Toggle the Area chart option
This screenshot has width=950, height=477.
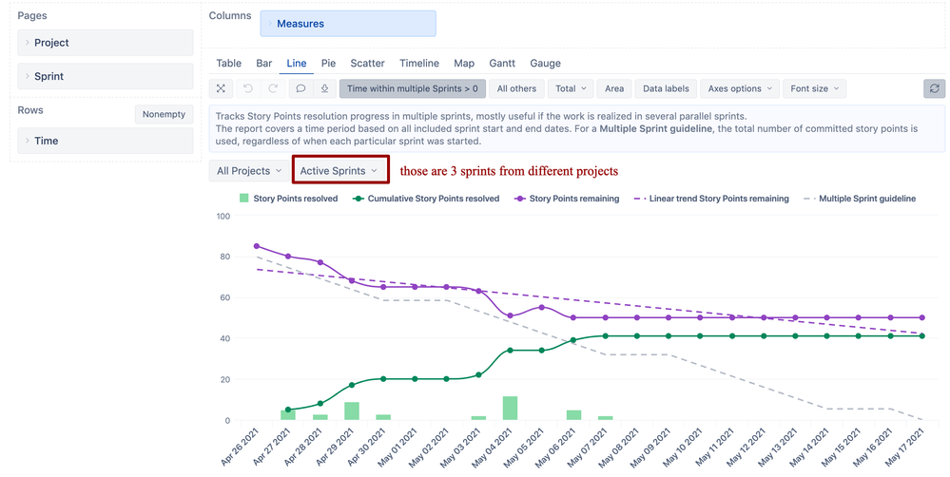click(613, 88)
